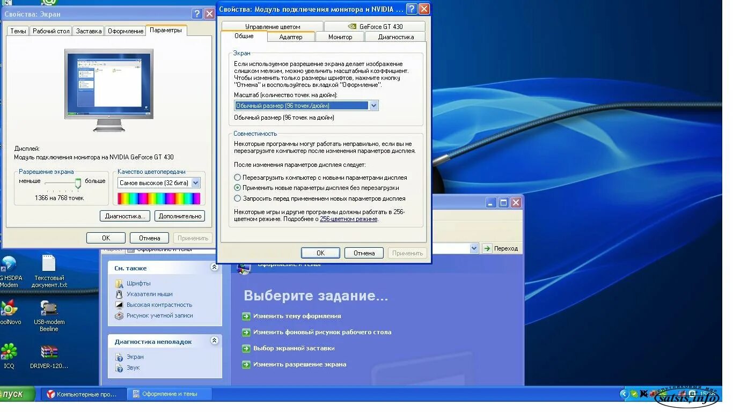733x412 pixels.
Task: Click the Указатели мыши mouse icon
Action: pos(119,294)
